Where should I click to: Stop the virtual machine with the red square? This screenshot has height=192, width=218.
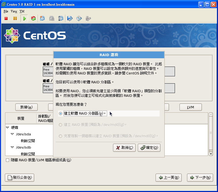click(x=6, y=18)
